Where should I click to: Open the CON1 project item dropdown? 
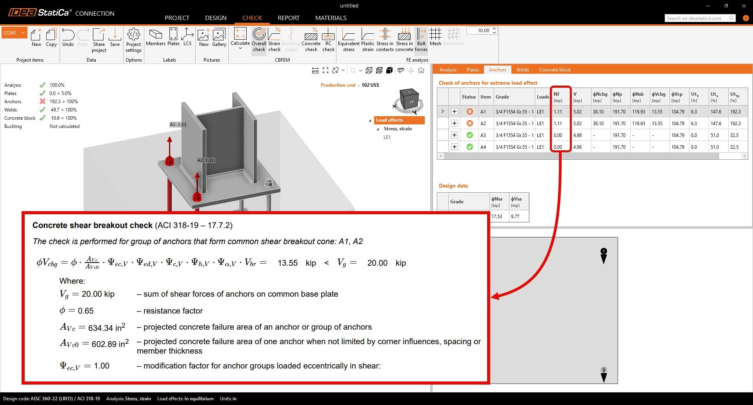[23, 33]
